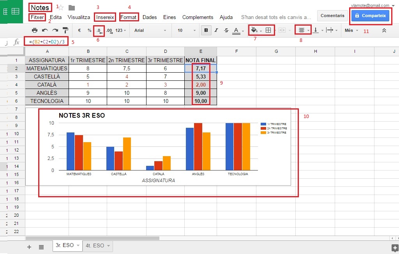399x254 pixels.
Task: Toggle bold formatting
Action: coord(206,30)
